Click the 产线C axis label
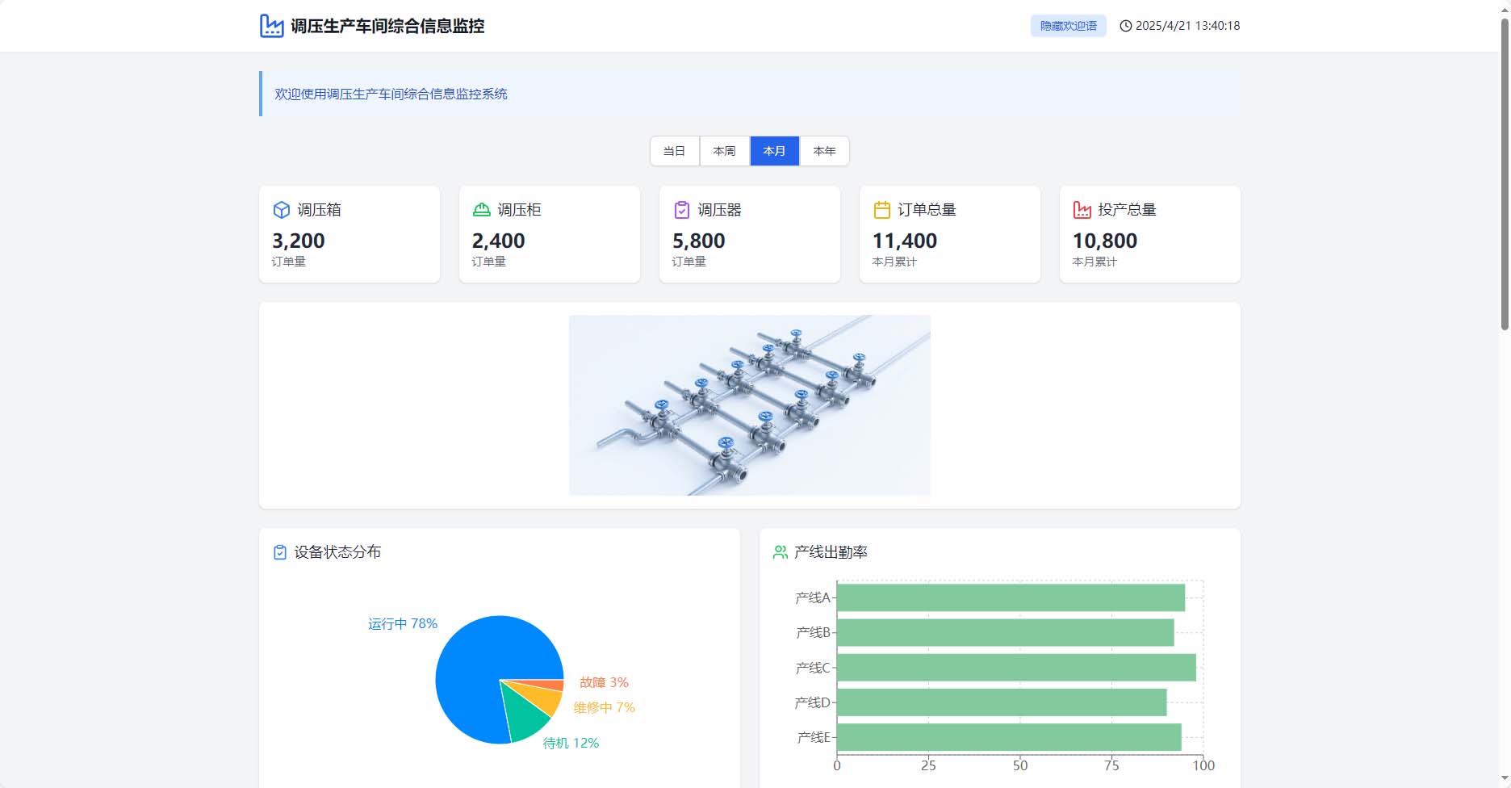 click(813, 668)
